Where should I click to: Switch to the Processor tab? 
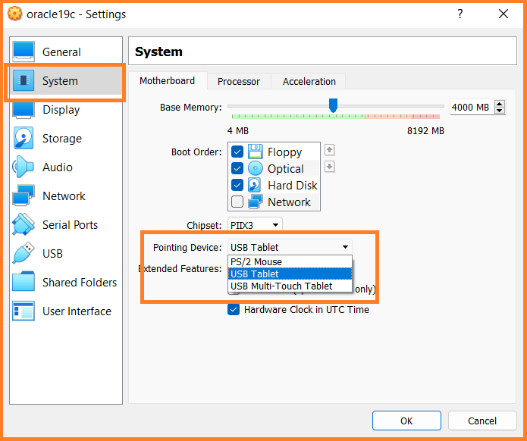tap(239, 82)
